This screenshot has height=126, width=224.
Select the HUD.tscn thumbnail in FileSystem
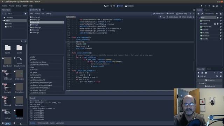(19, 114)
